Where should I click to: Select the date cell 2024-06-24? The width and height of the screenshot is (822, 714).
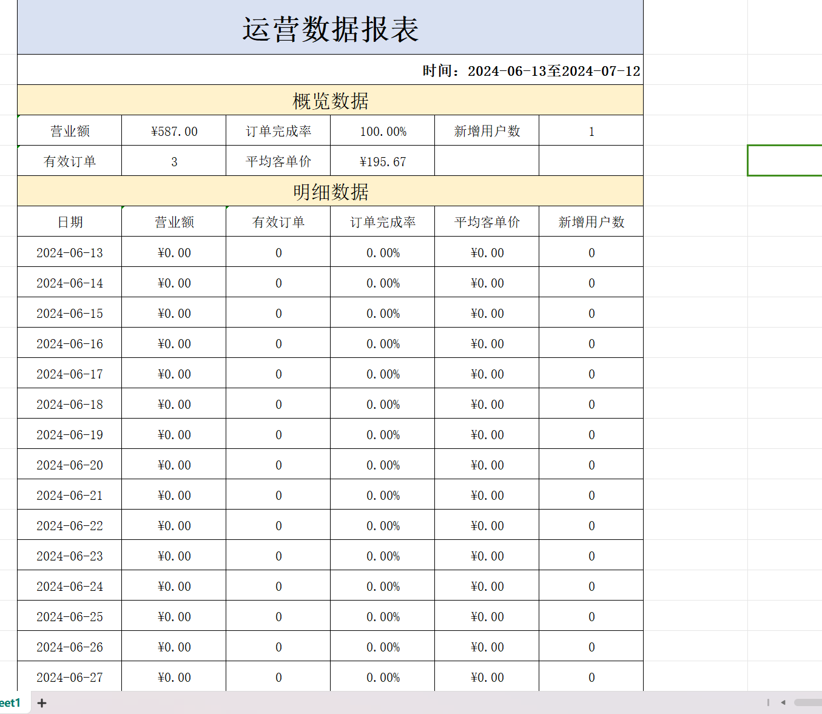pyautogui.click(x=70, y=585)
